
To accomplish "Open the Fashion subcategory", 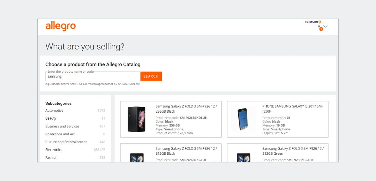I will (51, 158).
